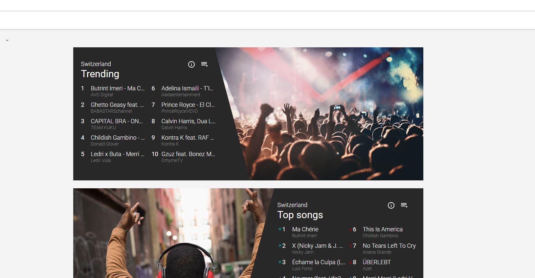Open trending video Ghetto Geasy feat.
Viewport: 535px width, 278px height.
[x=117, y=105]
